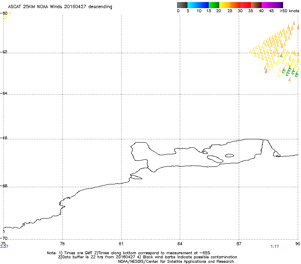Click the latitude label '-70'
Image resolution: width=301 pixels, height=264 pixels.
coord(4,238)
